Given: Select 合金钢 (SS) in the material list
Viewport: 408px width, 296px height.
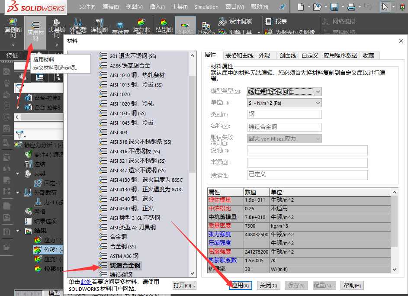Looking at the screenshot, I should tap(118, 246).
